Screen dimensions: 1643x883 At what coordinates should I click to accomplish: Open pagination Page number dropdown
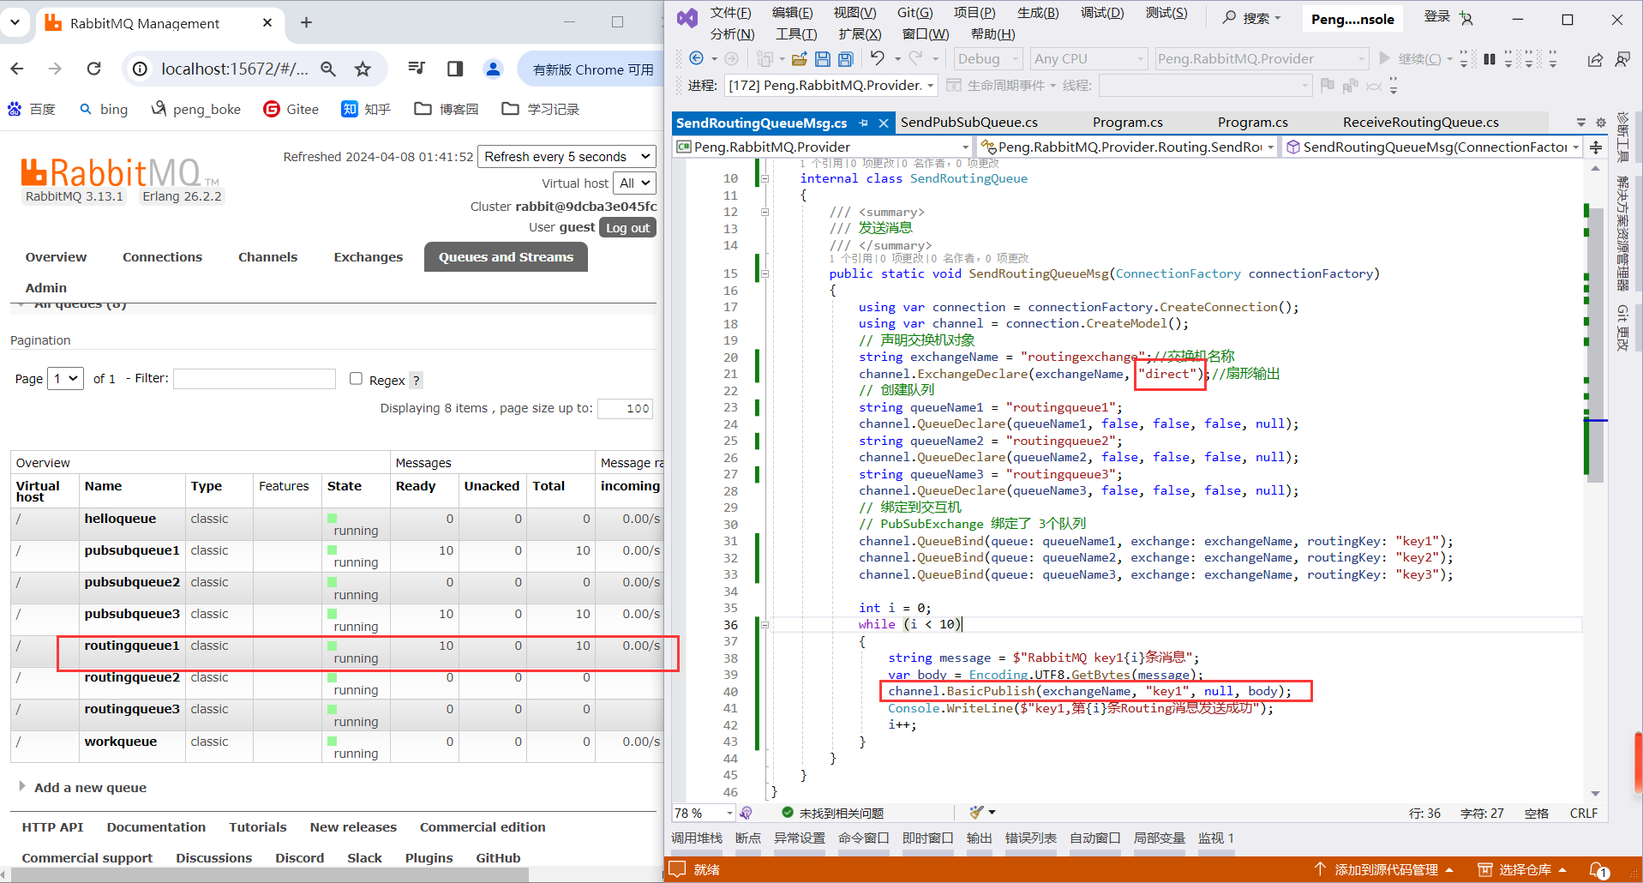[65, 378]
